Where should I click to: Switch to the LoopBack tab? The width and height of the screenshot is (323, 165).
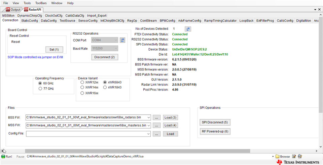pyautogui.click(x=246, y=20)
